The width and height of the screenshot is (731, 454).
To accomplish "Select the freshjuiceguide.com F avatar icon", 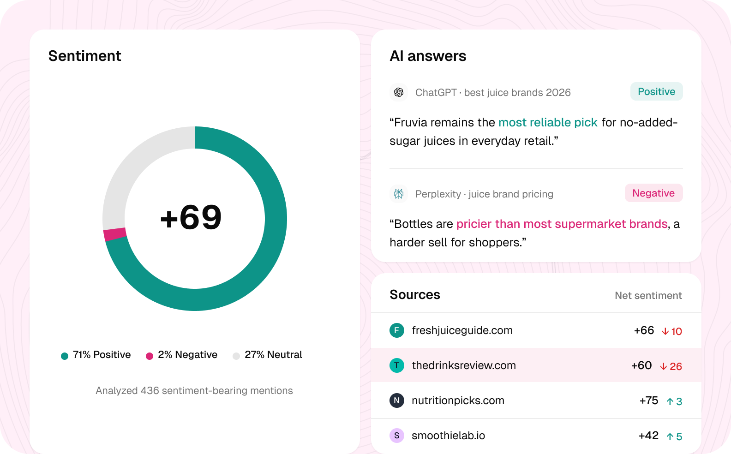I will pyautogui.click(x=397, y=330).
